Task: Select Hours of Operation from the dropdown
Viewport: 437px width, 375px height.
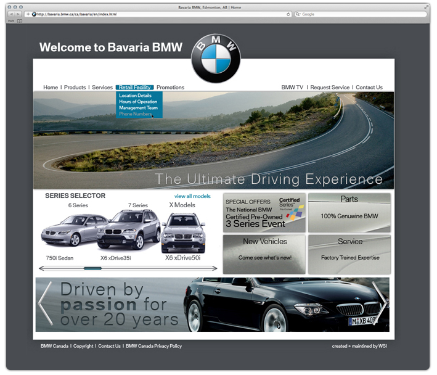Action: 138,102
